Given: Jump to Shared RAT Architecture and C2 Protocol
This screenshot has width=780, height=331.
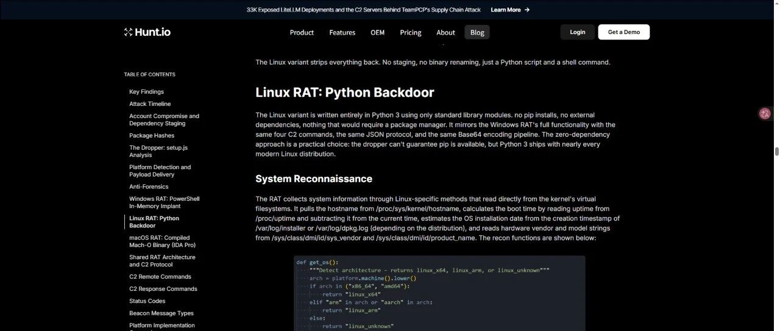Looking at the screenshot, I should (162, 261).
